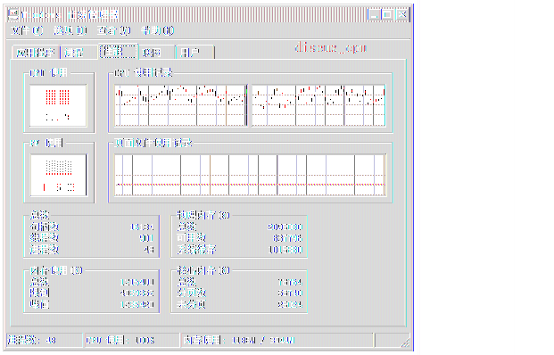
Task: Click the Task Manager title bar icon
Action: click(x=13, y=15)
